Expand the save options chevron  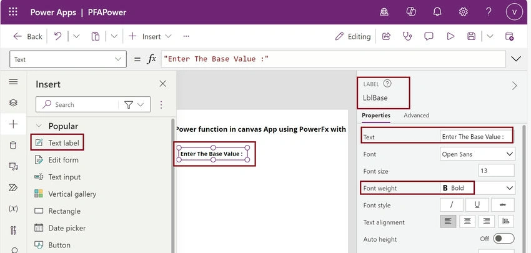tap(490, 36)
